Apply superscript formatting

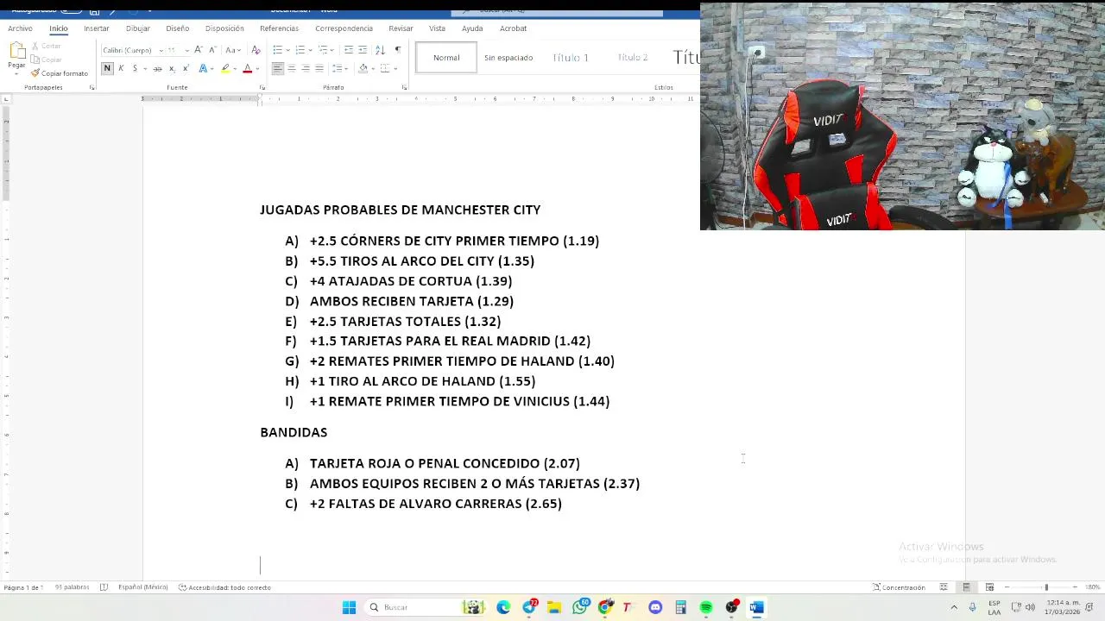coord(185,68)
